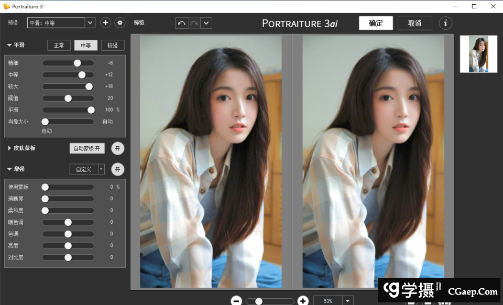Toggle the 皮肤蒙板 on/off button
Image resolution: width=503 pixels, height=305 pixels.
118,148
